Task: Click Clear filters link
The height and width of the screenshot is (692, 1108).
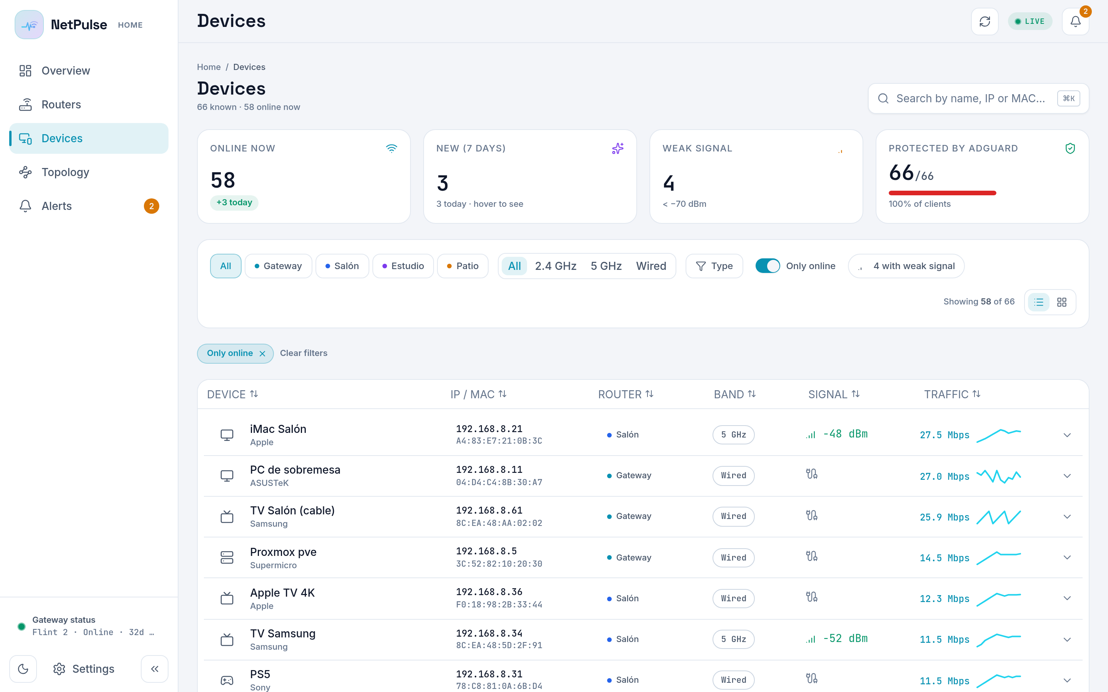Action: click(x=304, y=353)
